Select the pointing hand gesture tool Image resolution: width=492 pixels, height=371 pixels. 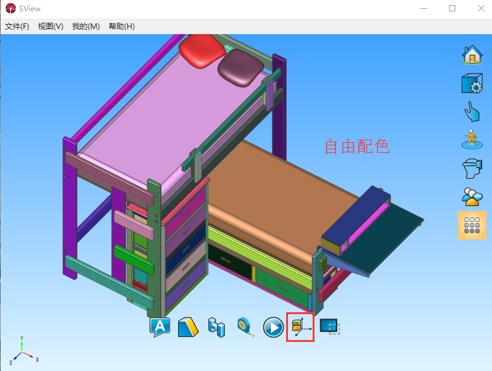(472, 111)
